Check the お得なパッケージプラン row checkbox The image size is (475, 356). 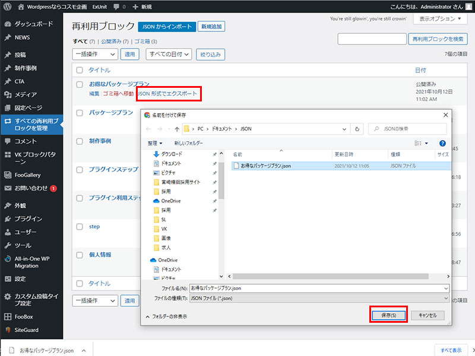(x=79, y=85)
